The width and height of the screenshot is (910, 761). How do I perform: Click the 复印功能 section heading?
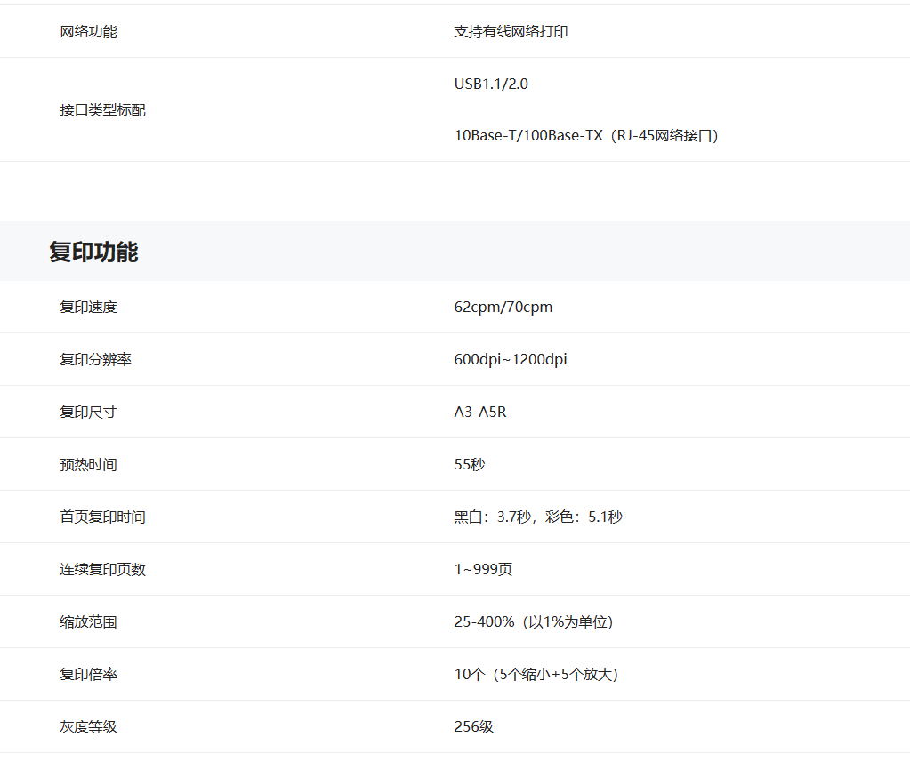click(93, 252)
